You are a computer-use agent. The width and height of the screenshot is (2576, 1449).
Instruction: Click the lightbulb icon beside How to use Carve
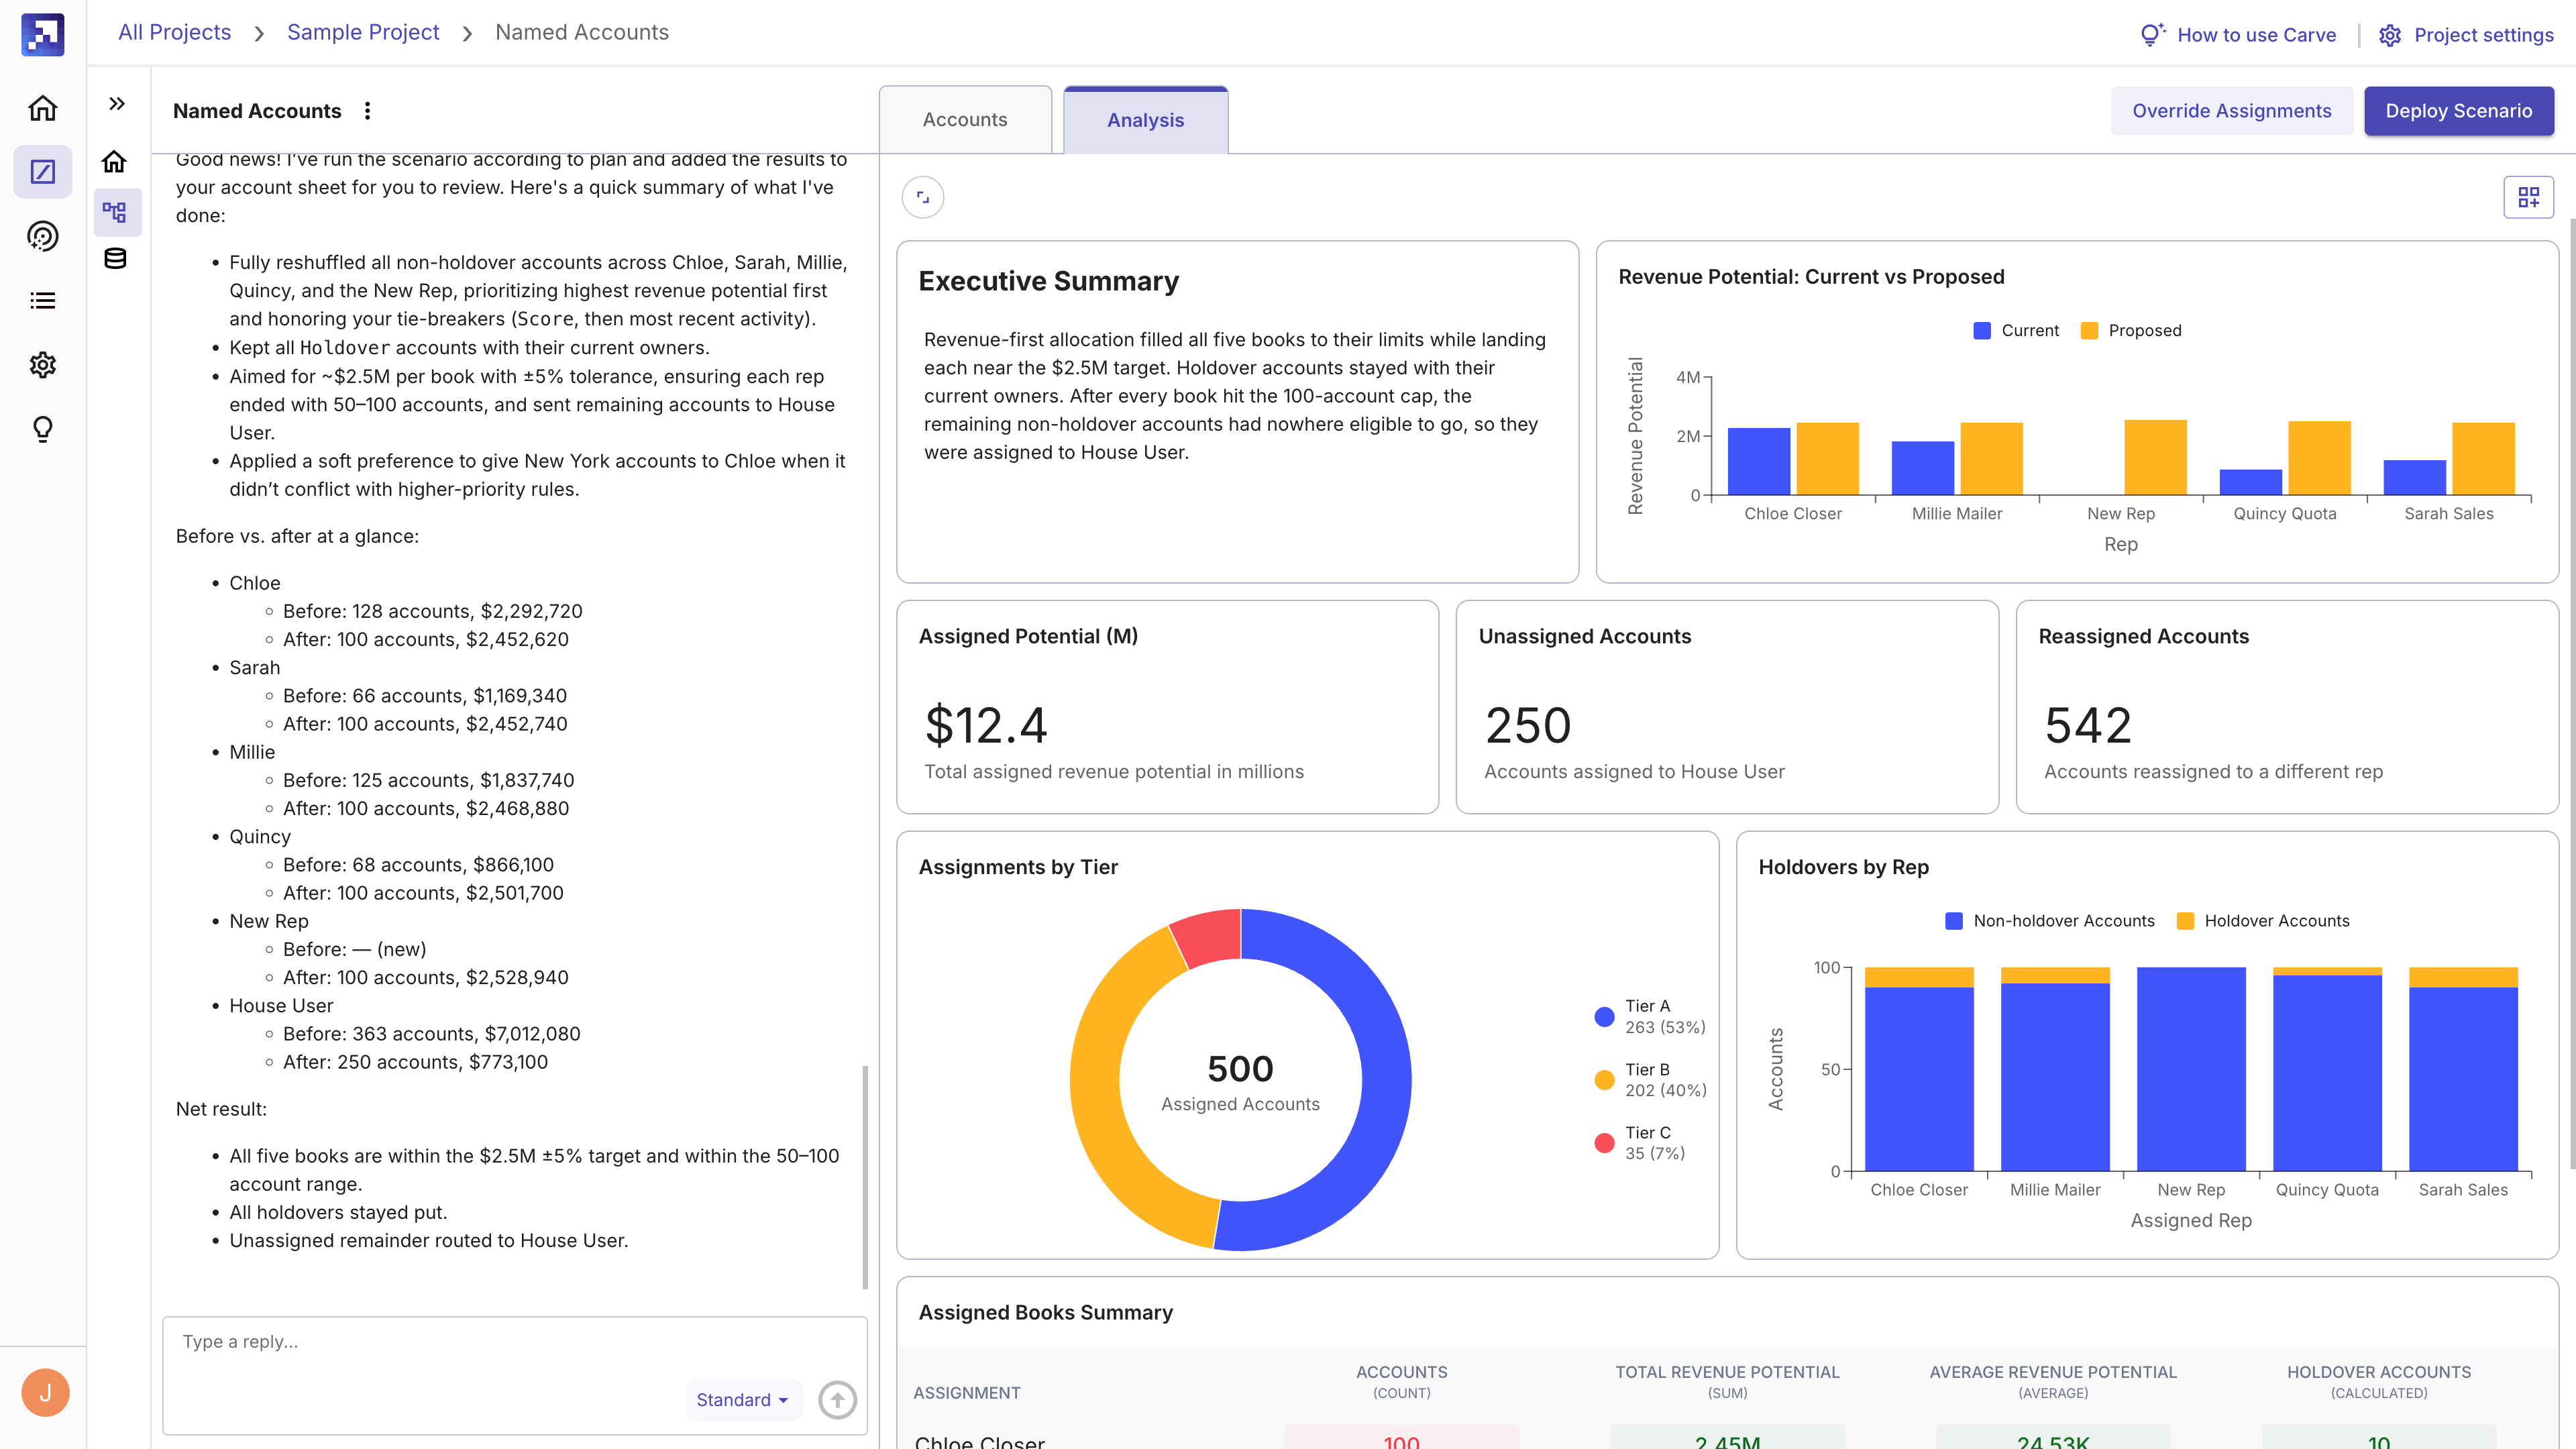coord(2152,35)
